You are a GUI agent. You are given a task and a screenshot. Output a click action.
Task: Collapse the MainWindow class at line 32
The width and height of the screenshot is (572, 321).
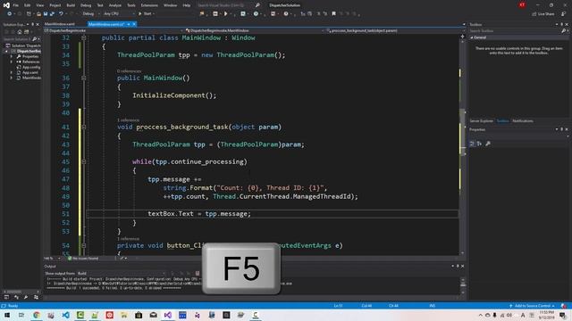[x=83, y=37]
